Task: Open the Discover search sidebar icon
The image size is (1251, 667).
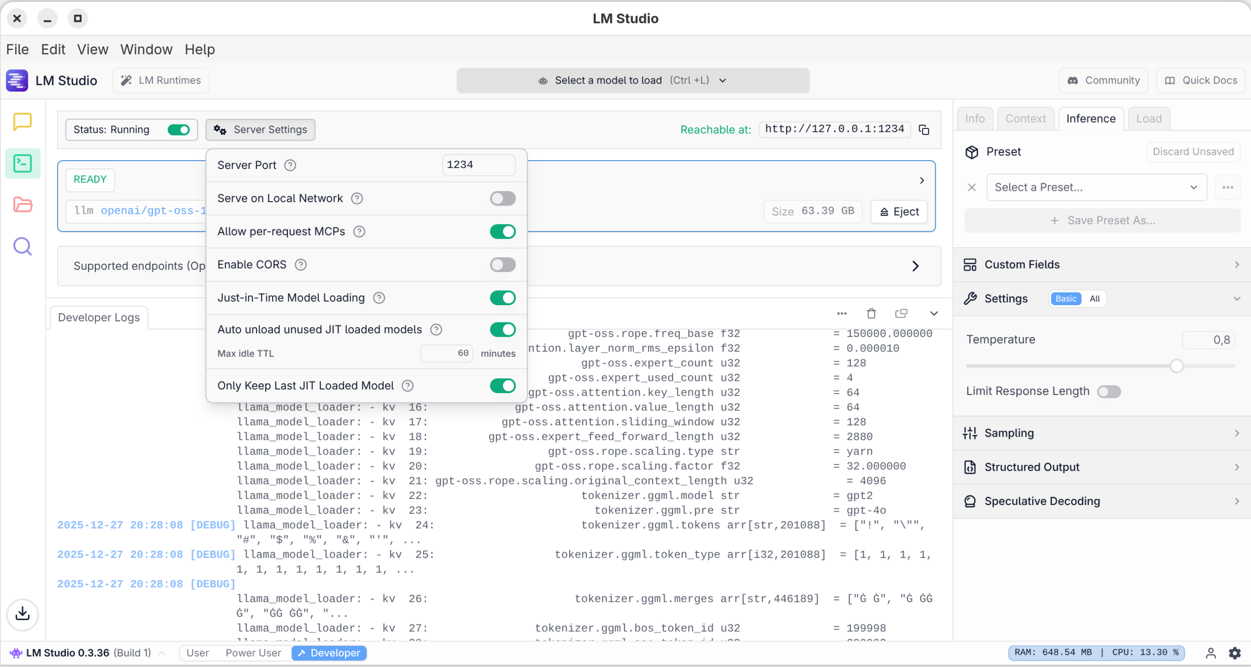Action: click(22, 247)
